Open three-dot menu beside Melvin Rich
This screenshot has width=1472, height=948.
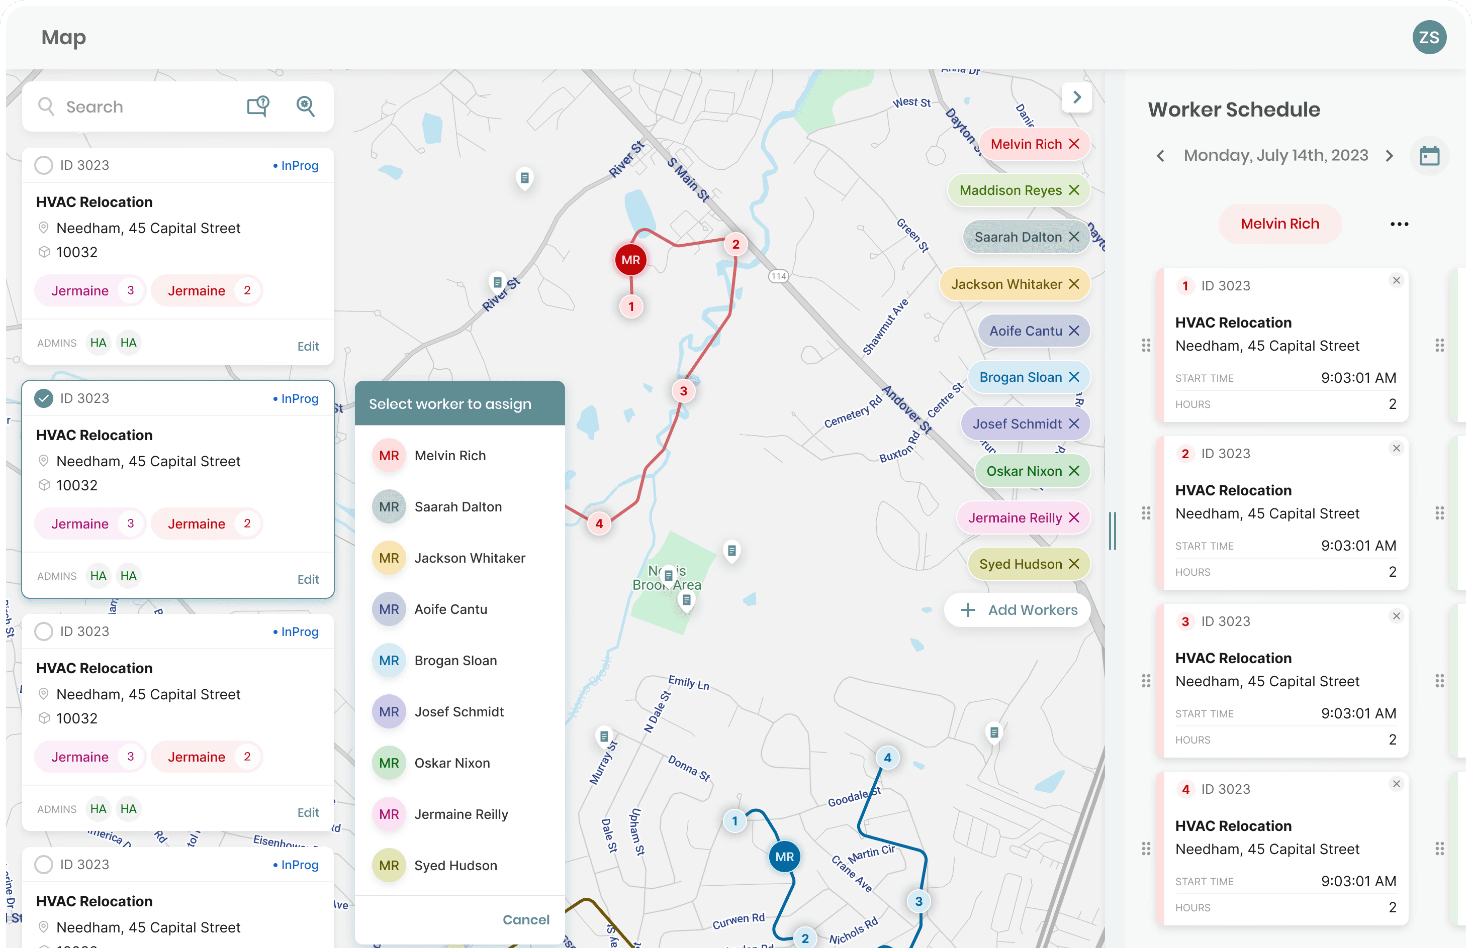point(1399,224)
